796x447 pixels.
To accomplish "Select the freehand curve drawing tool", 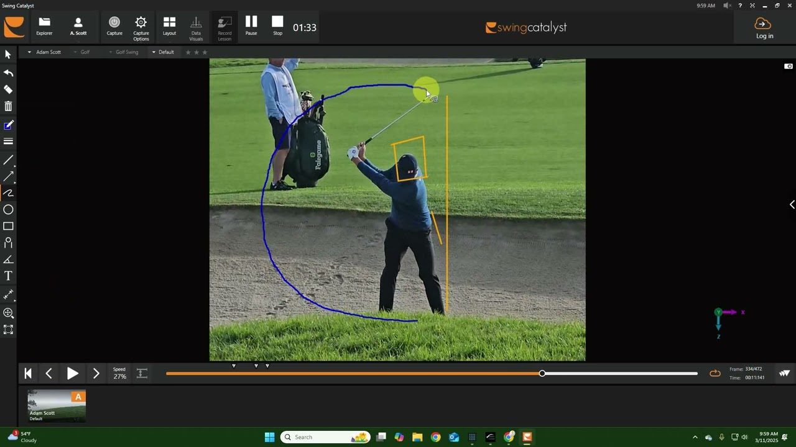I will (8, 193).
